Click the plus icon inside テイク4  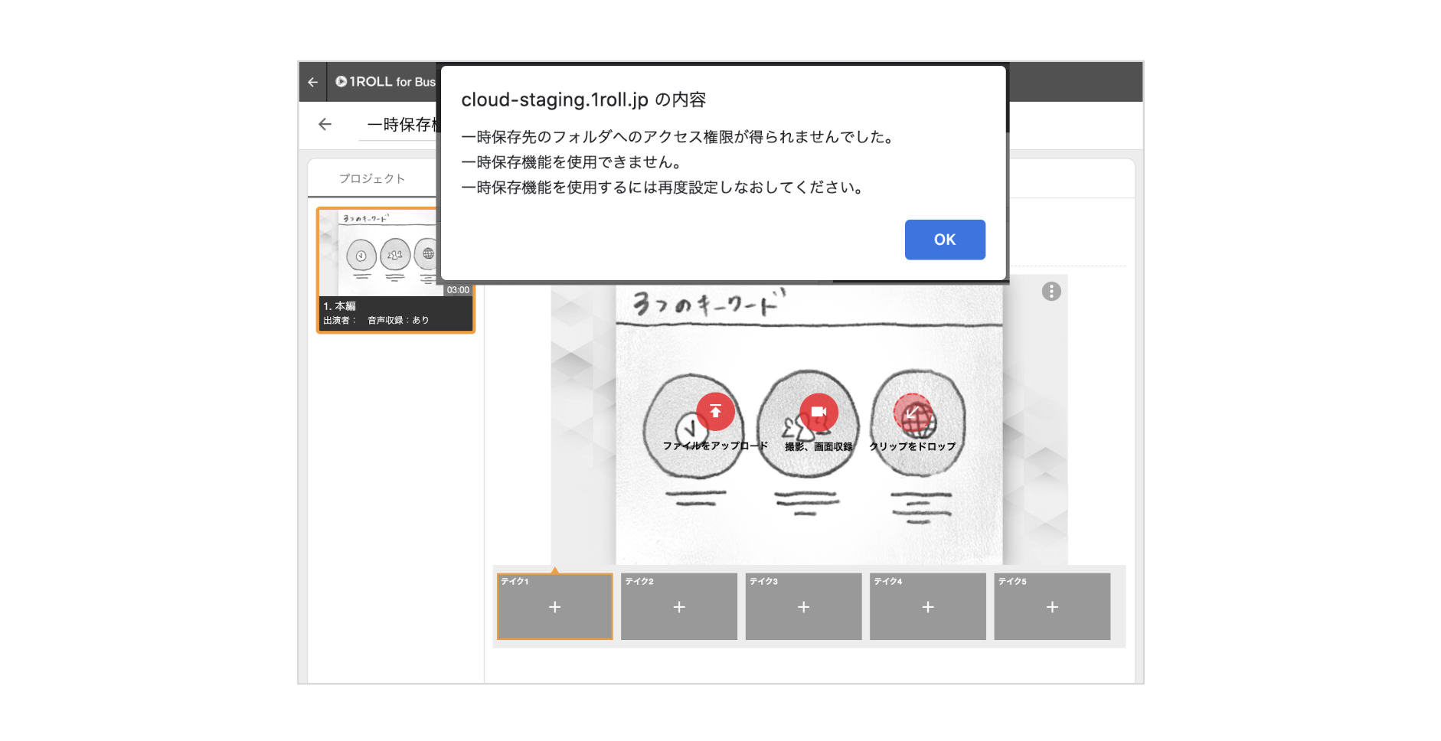(927, 607)
